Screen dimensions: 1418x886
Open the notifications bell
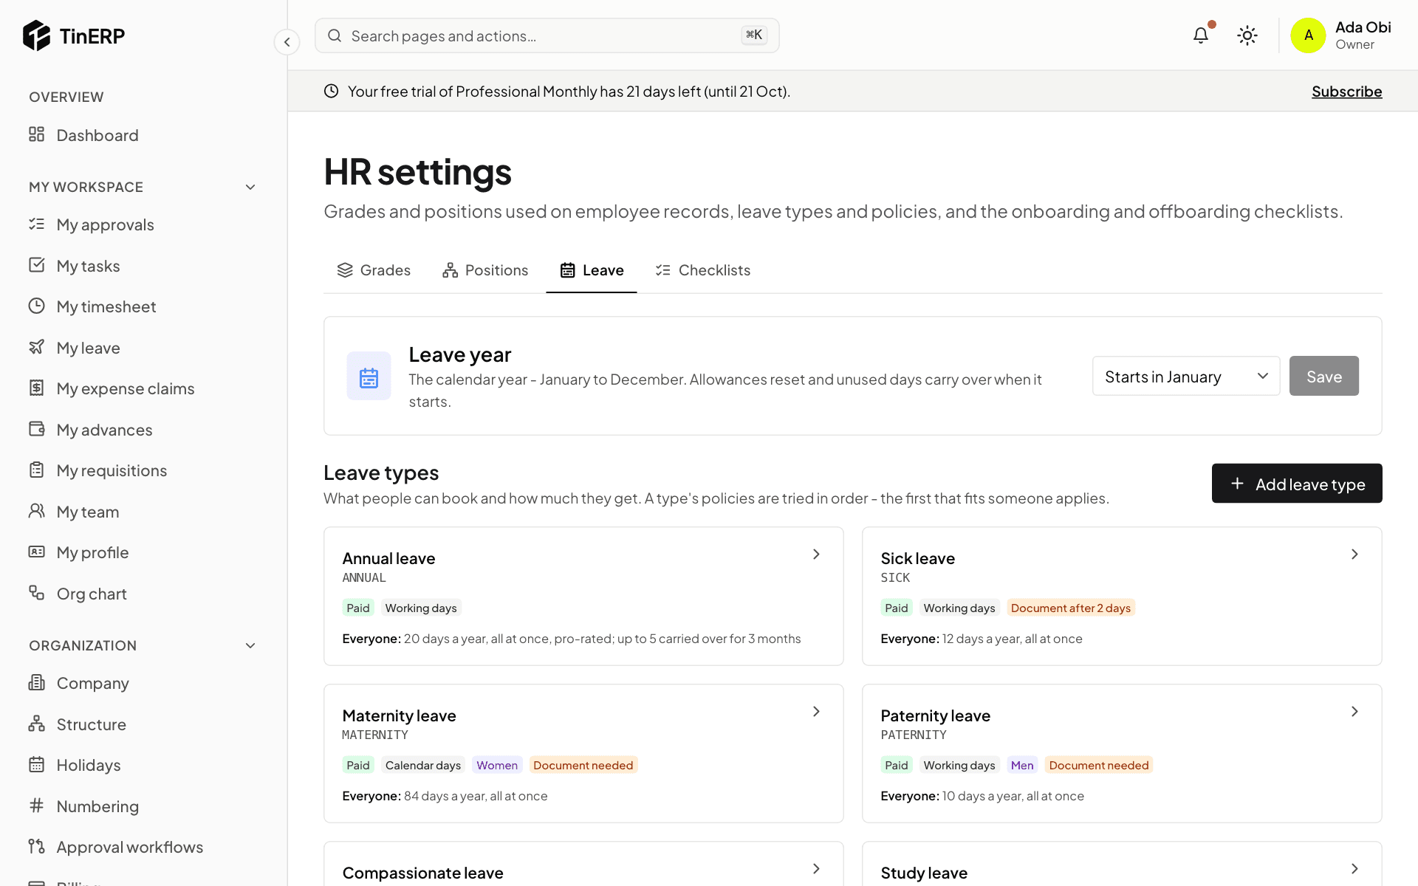click(x=1201, y=35)
